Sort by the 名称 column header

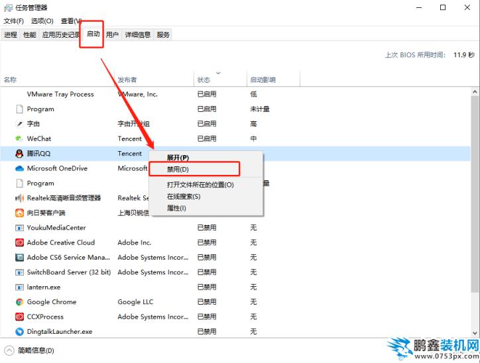pos(57,79)
